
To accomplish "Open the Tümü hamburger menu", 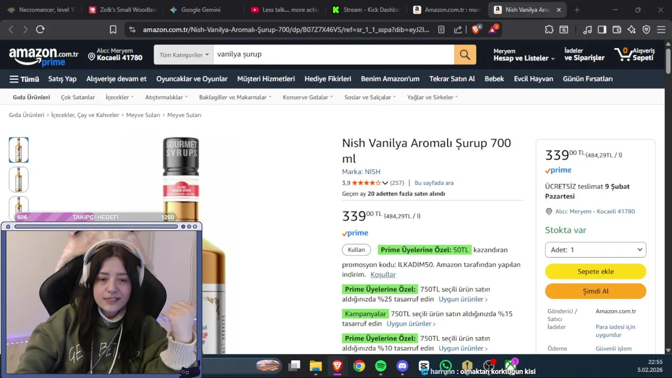I will 24,79.
